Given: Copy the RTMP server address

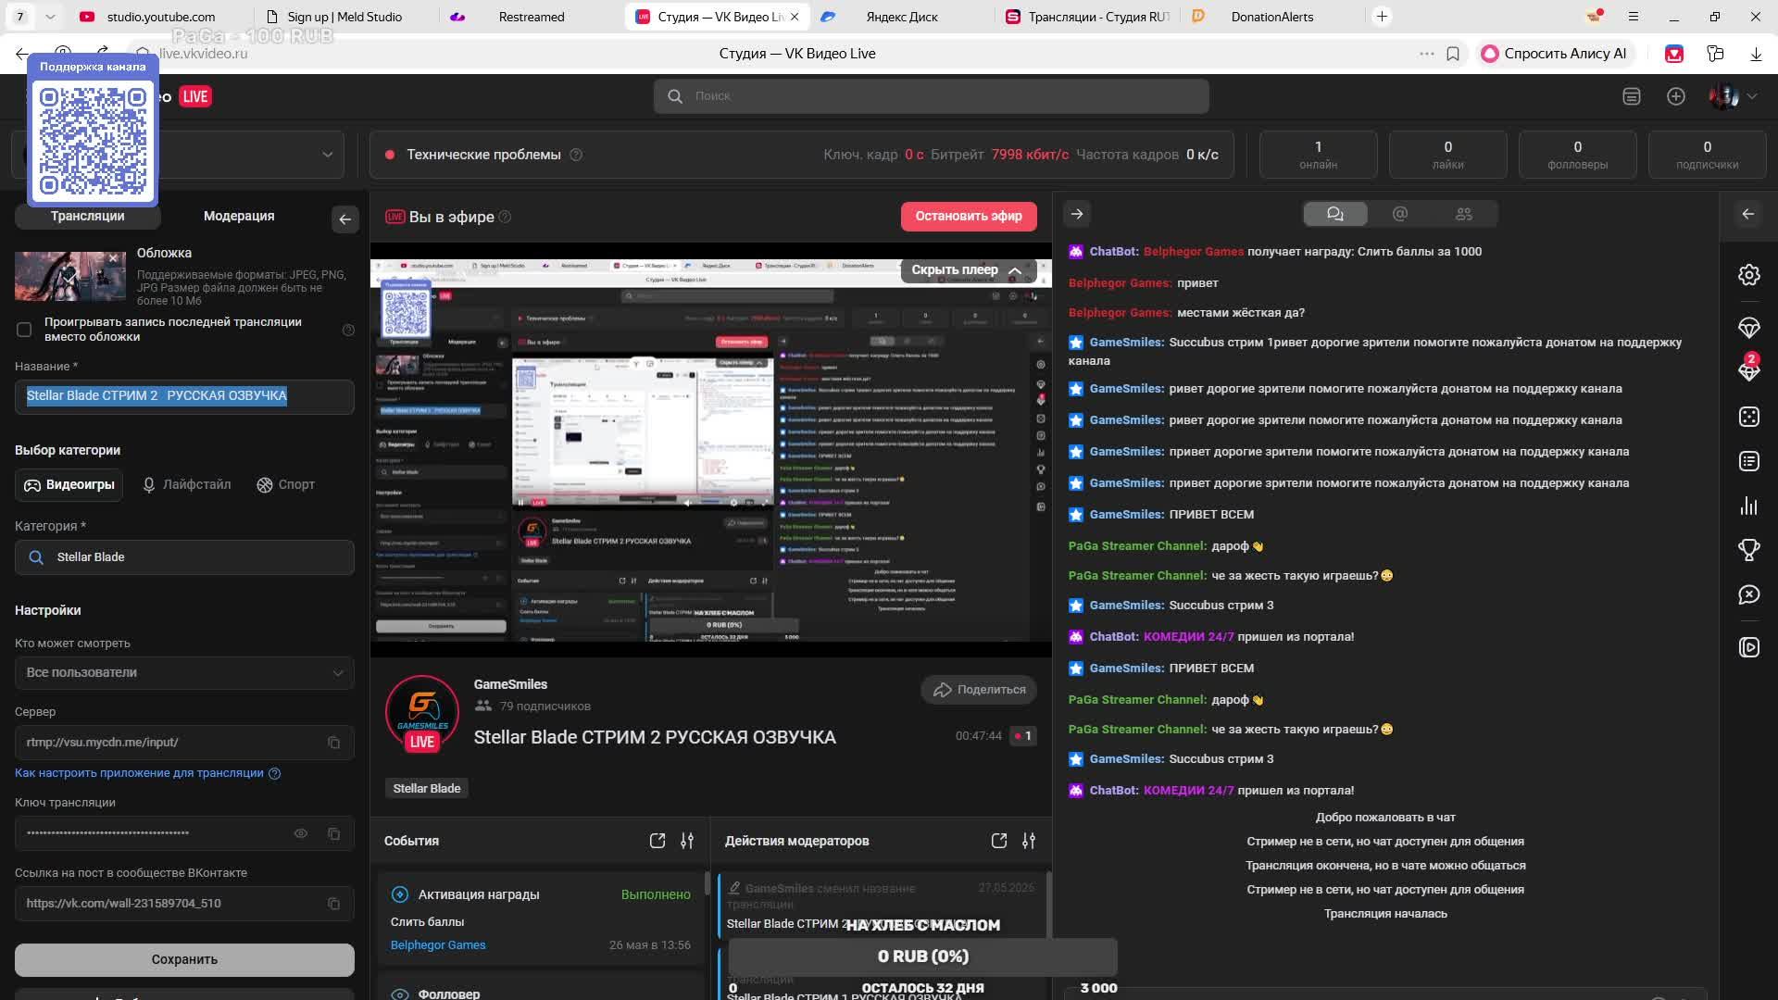Looking at the screenshot, I should pos(334,743).
